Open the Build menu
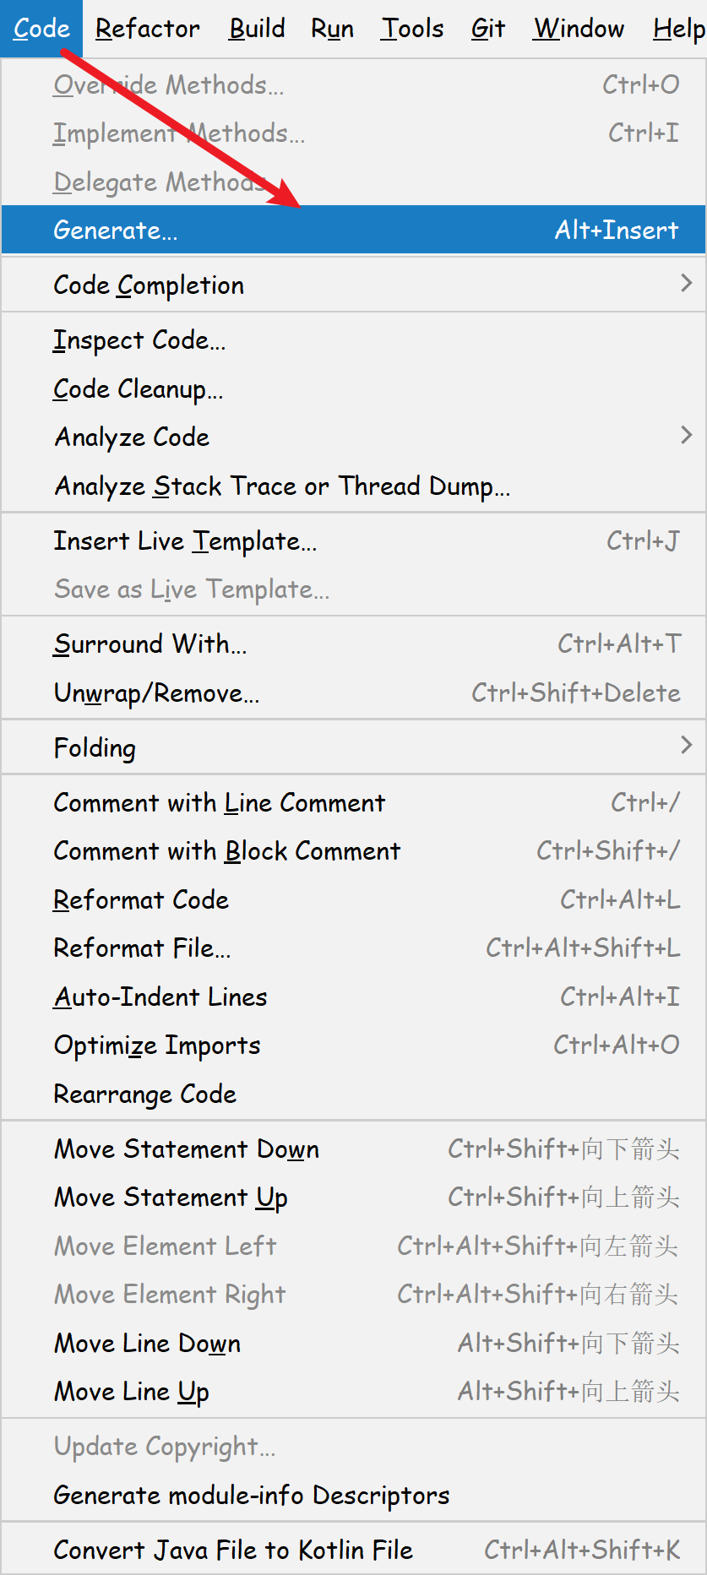707x1575 pixels. tap(257, 29)
